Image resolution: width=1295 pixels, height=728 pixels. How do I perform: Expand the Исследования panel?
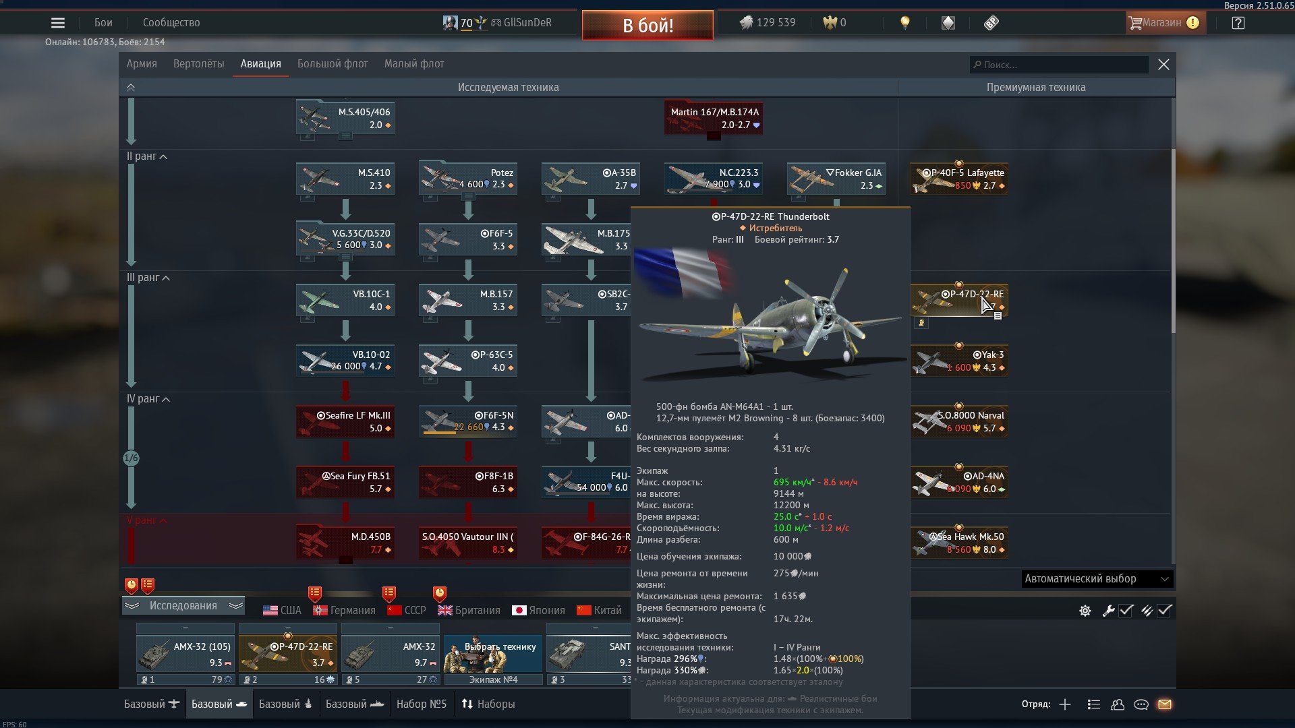(x=183, y=606)
